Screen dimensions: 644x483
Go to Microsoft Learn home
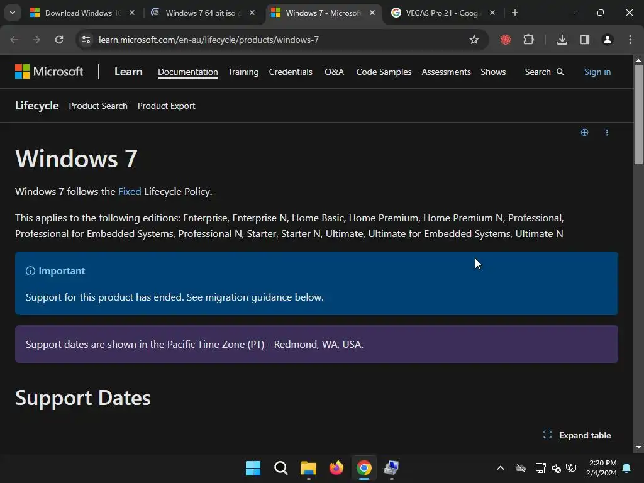coord(128,72)
